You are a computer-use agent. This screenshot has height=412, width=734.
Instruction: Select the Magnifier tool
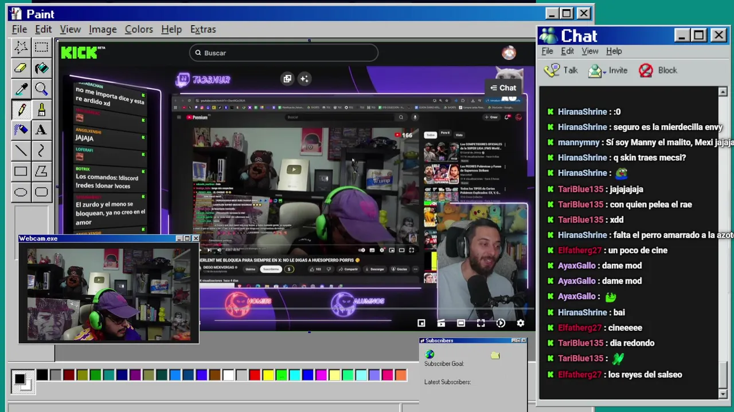click(41, 89)
